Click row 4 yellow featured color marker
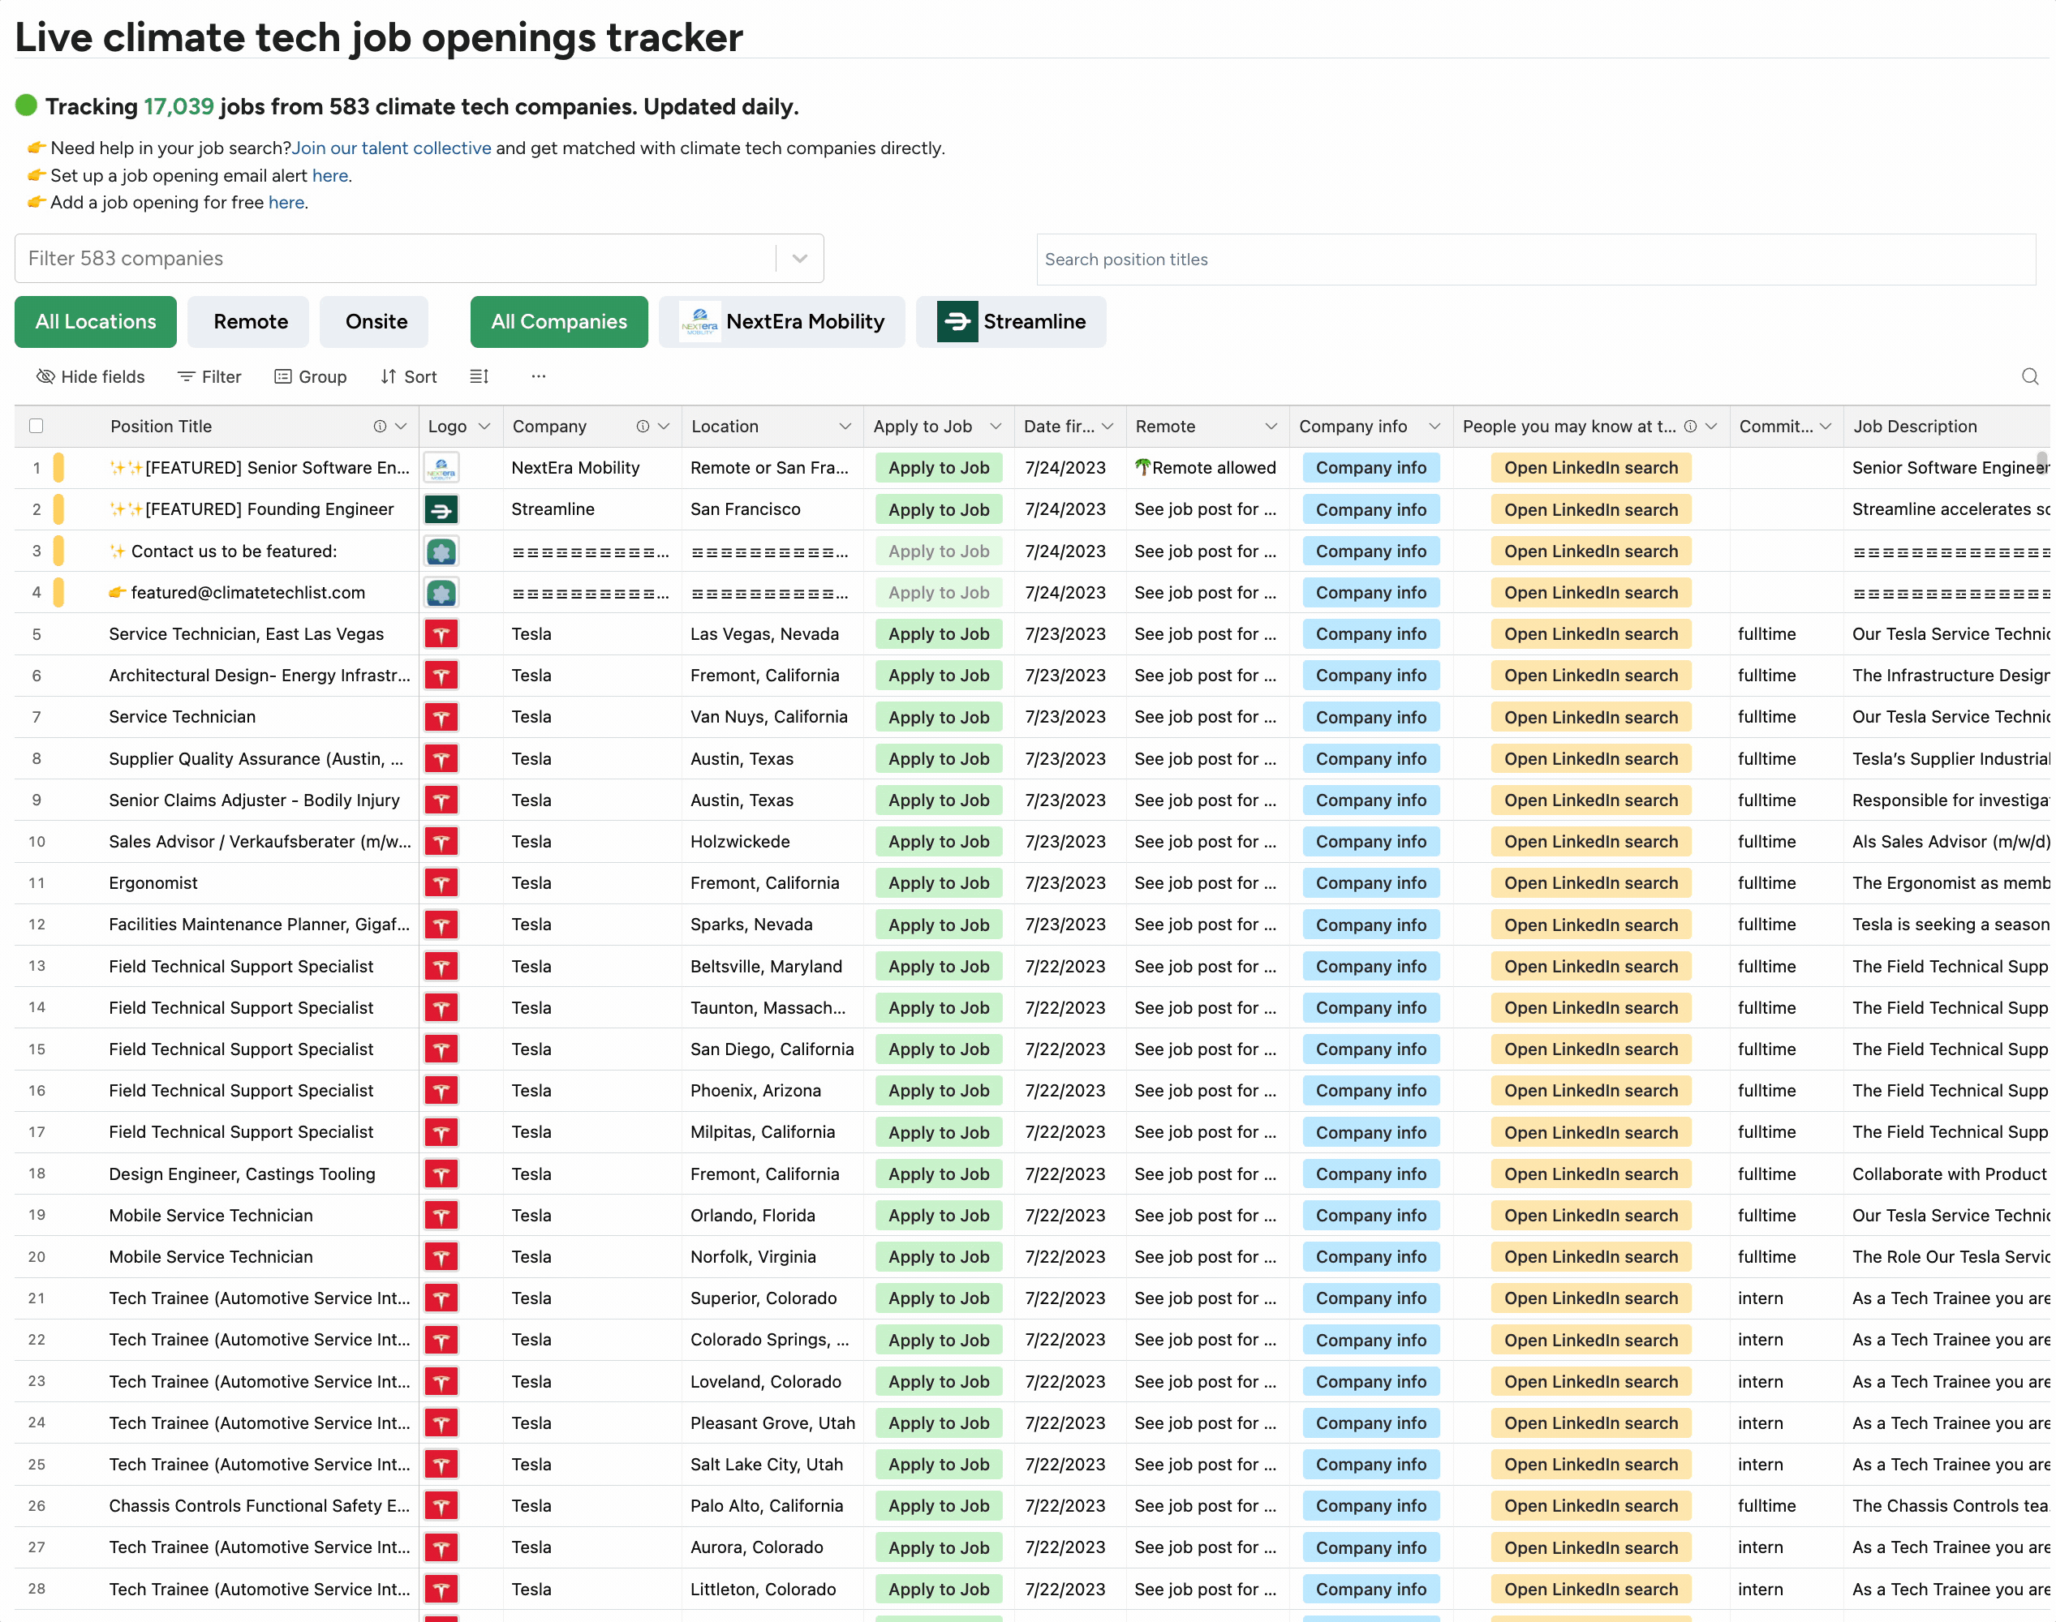Screen dimensions: 2056x1622 (59, 593)
